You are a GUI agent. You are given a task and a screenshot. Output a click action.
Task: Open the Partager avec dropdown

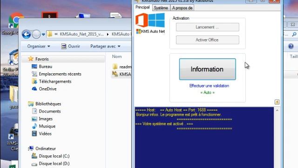point(105,46)
